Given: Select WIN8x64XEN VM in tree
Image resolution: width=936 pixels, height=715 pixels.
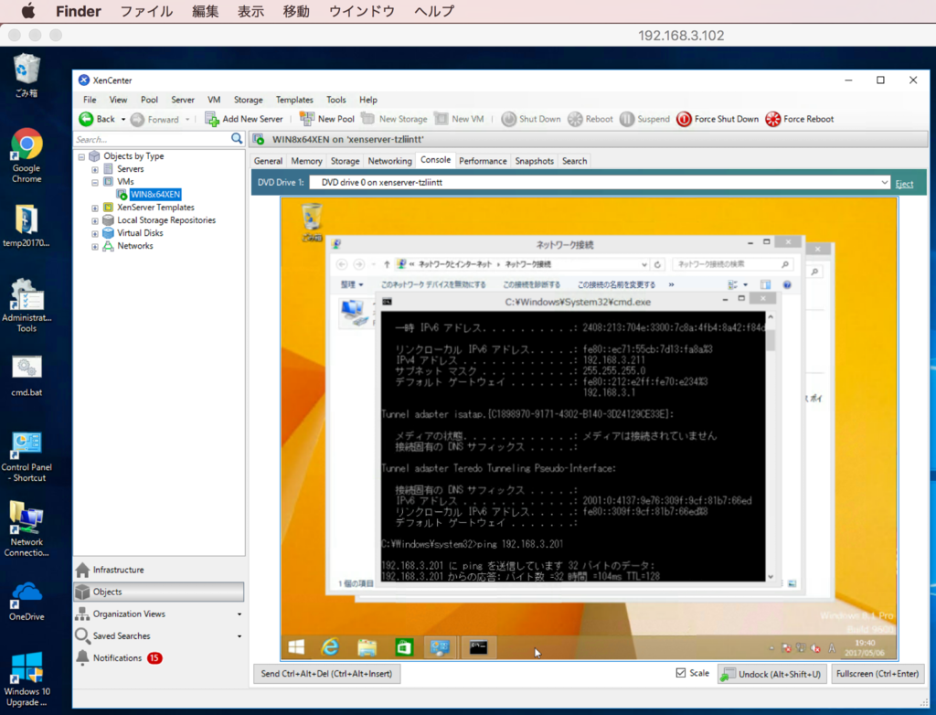Looking at the screenshot, I should pyautogui.click(x=155, y=195).
